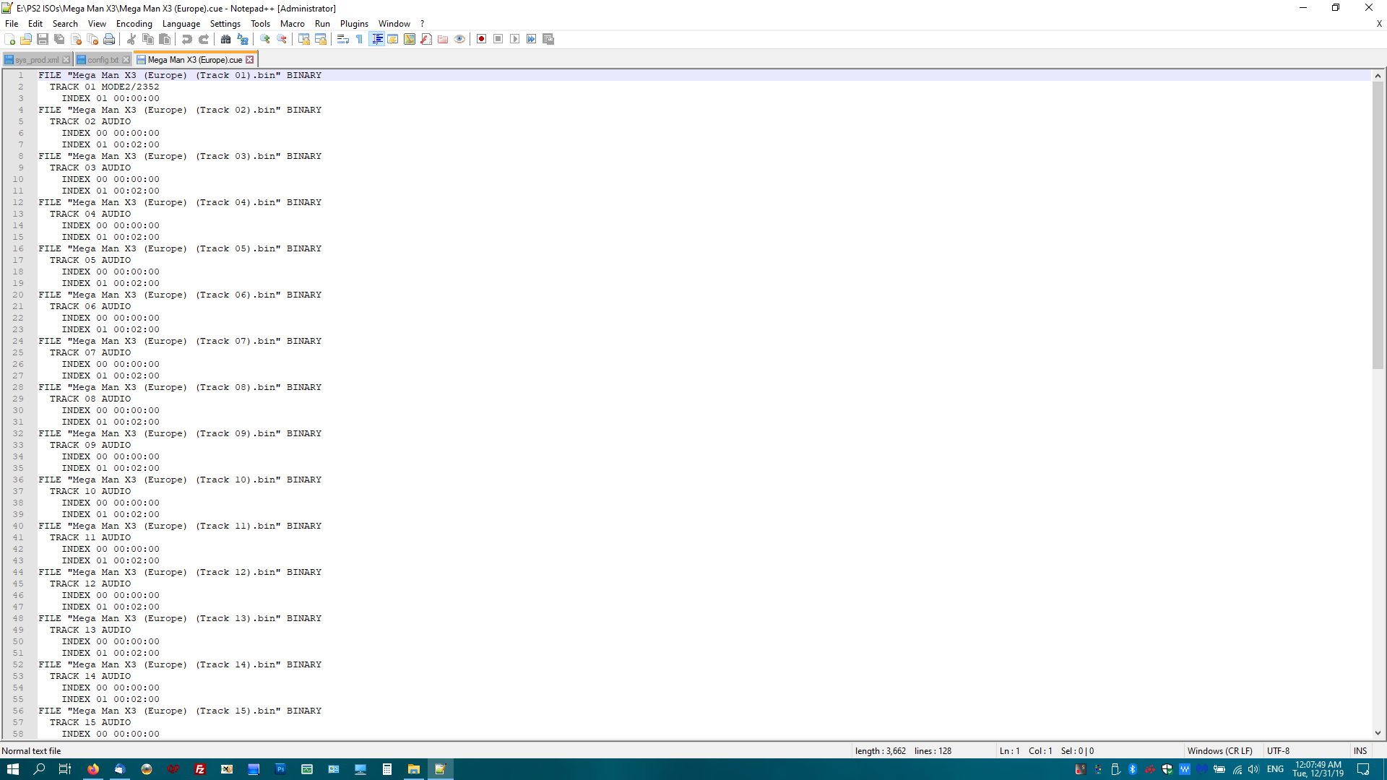1387x780 pixels.
Task: Run the macro multiple times icon
Action: 532,39
